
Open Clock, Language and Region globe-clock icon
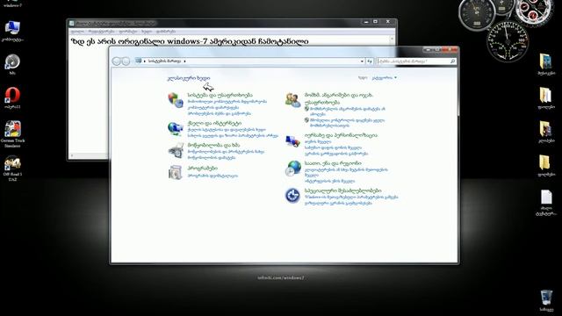coord(292,169)
